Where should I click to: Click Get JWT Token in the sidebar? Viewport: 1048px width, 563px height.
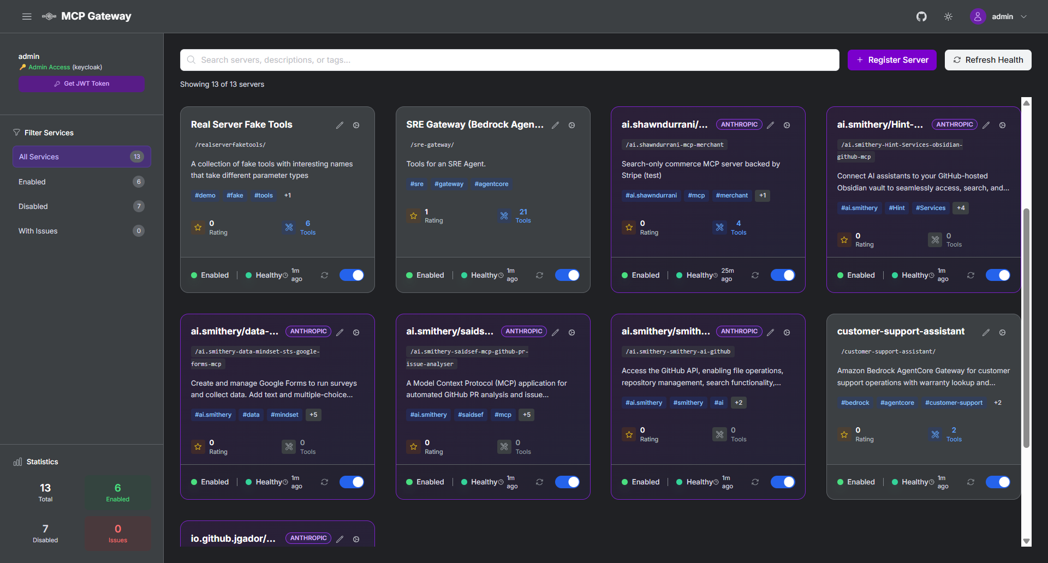click(81, 84)
